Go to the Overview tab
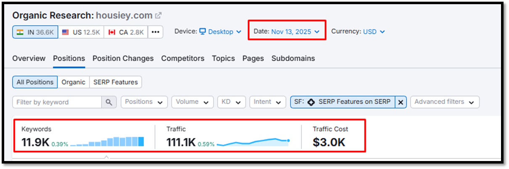Screen dimensions: 509x169 click(x=29, y=58)
